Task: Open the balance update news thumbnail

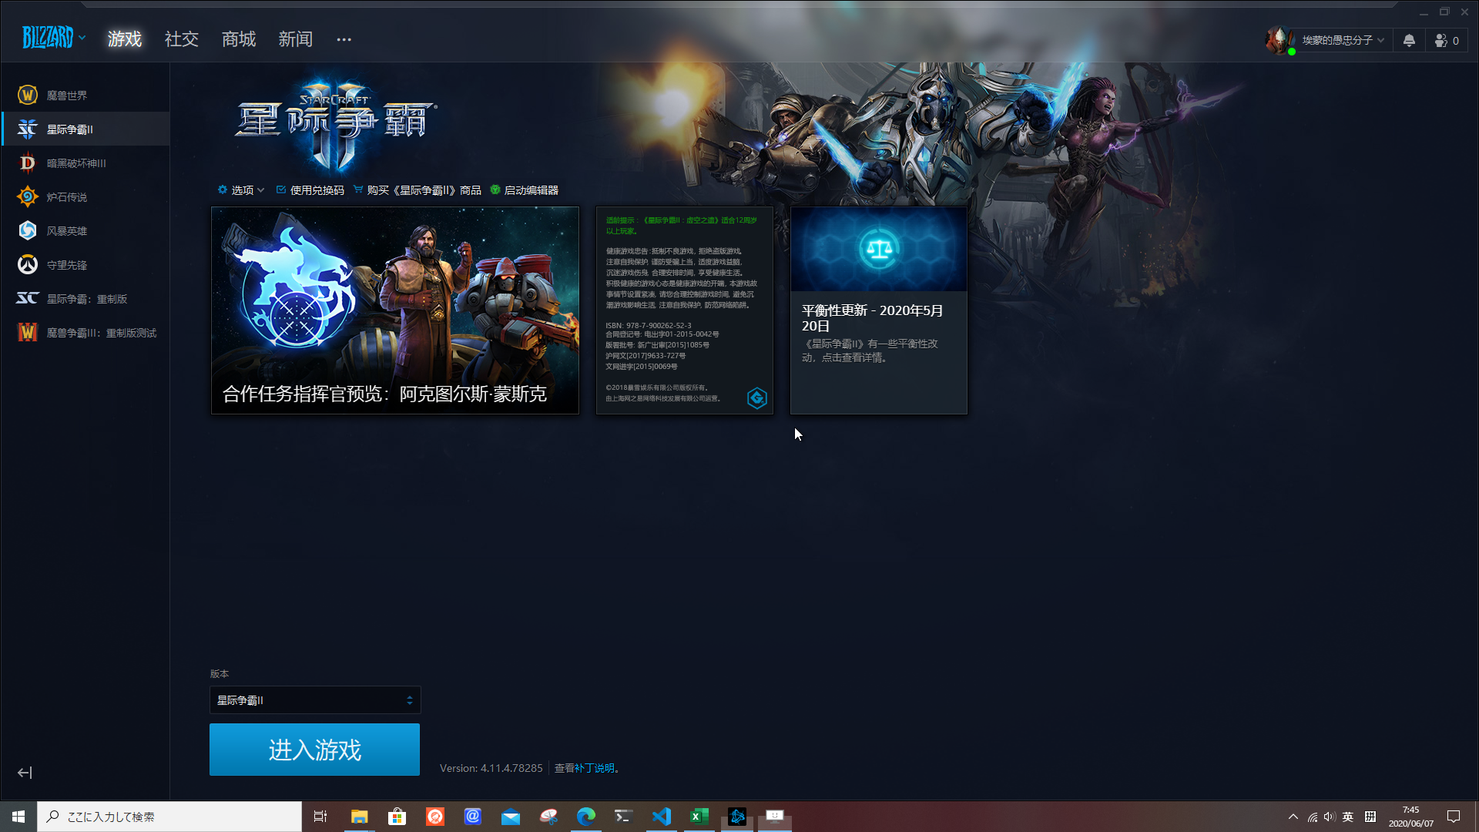Action: [x=878, y=250]
